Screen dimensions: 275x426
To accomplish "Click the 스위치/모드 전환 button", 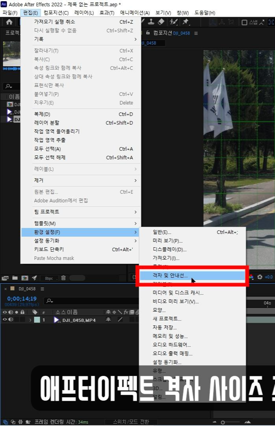I will [x=131, y=422].
